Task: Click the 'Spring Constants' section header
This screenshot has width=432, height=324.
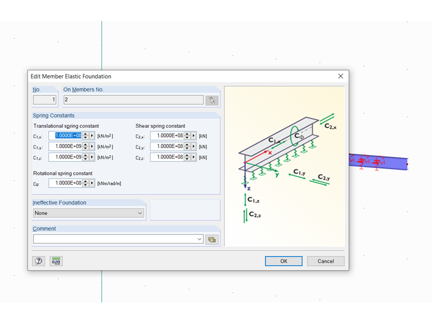Action: click(x=53, y=115)
